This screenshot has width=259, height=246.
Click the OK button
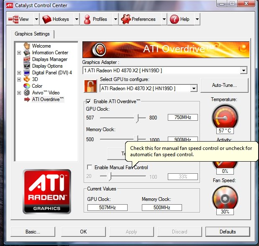(83, 232)
